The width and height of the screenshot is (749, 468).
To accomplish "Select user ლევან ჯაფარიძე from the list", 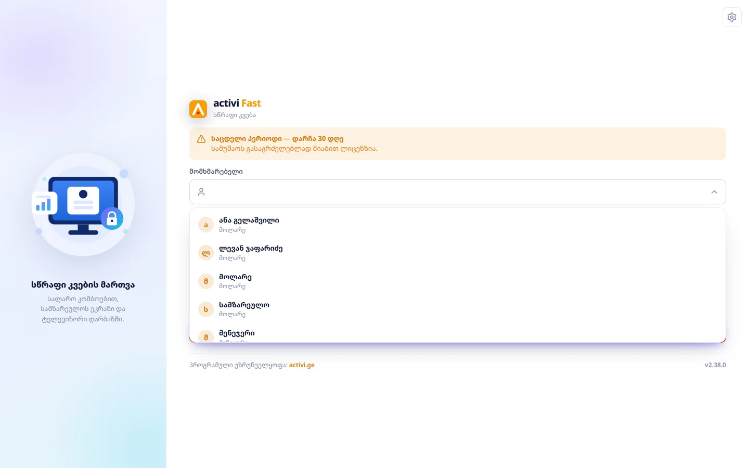I will click(458, 253).
